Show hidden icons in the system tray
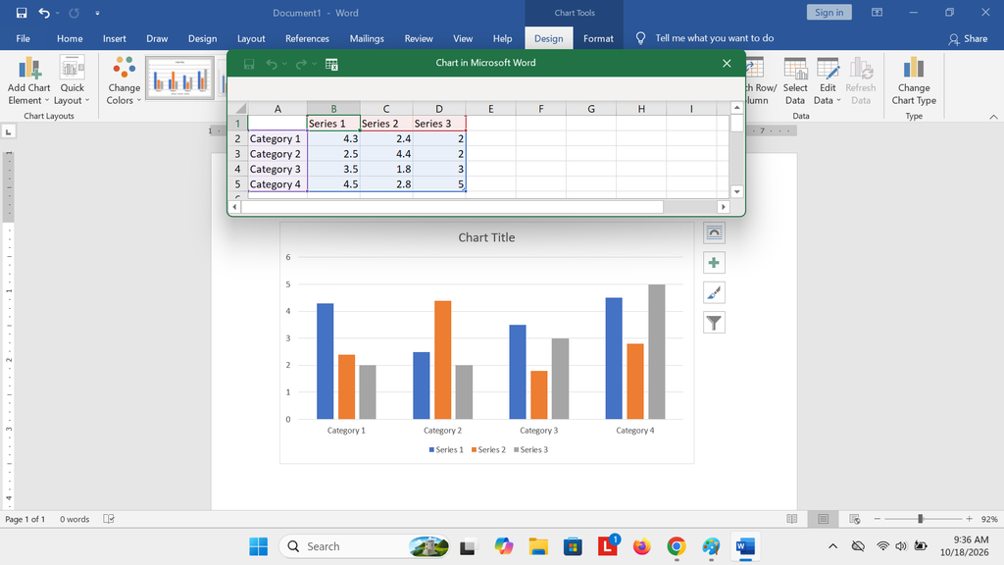Screen dimensions: 1004x565 pyautogui.click(x=832, y=546)
